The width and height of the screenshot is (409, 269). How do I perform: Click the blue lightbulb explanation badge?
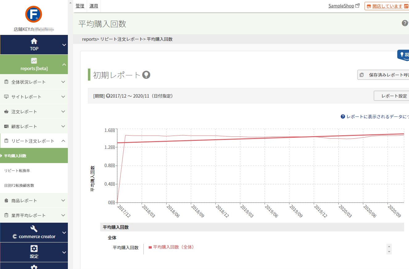pyautogui.click(x=403, y=55)
